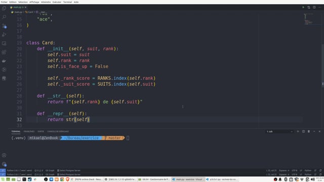This screenshot has width=324, height=182.
Task: Open the system application menu on taskbar
Action: pos(3,179)
